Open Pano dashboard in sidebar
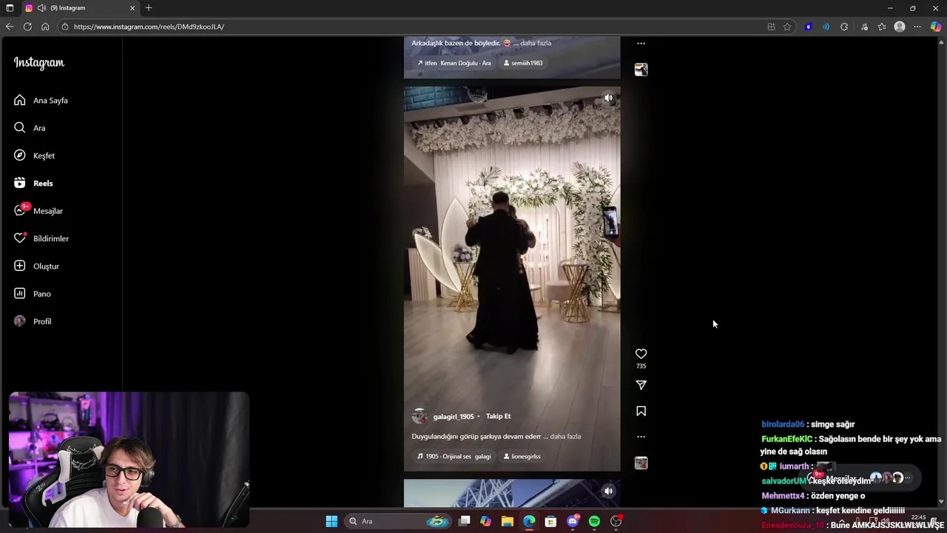The image size is (947, 533). [33, 294]
